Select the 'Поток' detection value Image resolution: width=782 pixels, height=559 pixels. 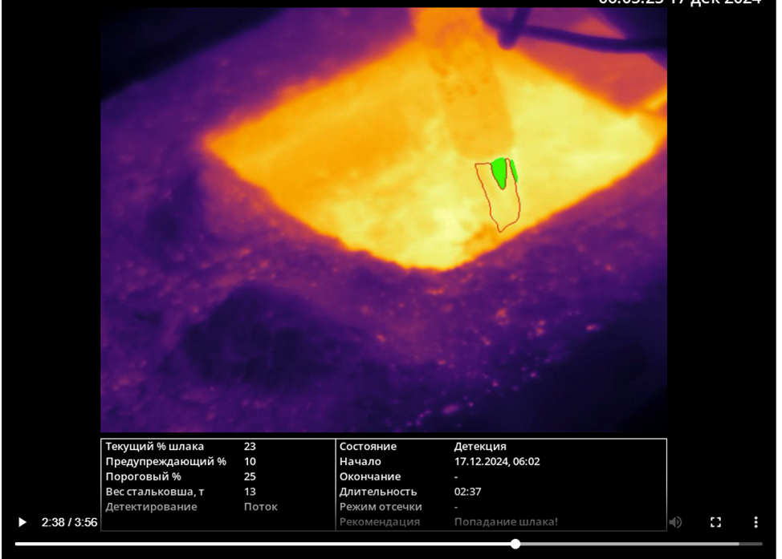[x=260, y=507]
